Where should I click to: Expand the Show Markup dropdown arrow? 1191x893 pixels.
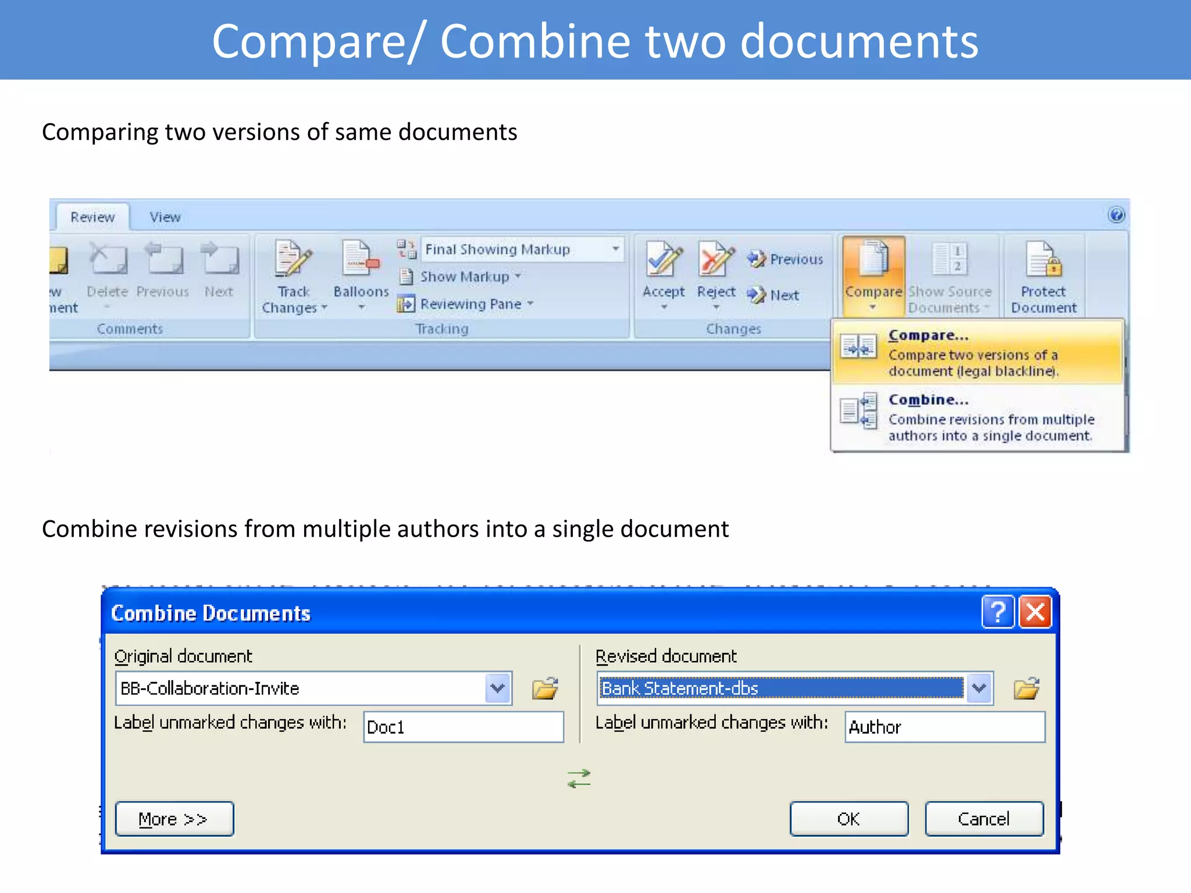point(518,276)
